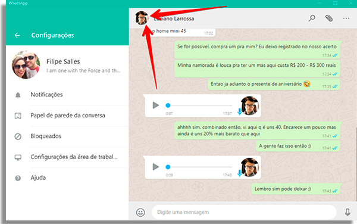
Task: Open Papel de parede da conversa
Action: pyautogui.click(x=67, y=116)
